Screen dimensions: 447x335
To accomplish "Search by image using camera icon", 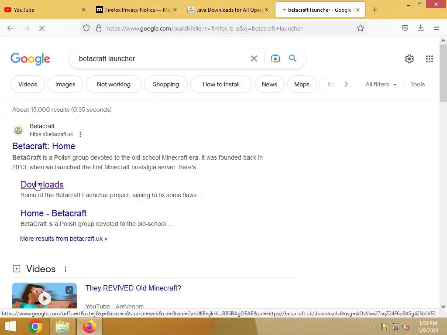I will 275,59.
